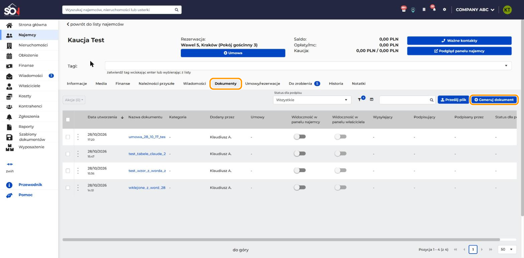
Task: Open the page size 50 dropdown
Action: [507, 249]
